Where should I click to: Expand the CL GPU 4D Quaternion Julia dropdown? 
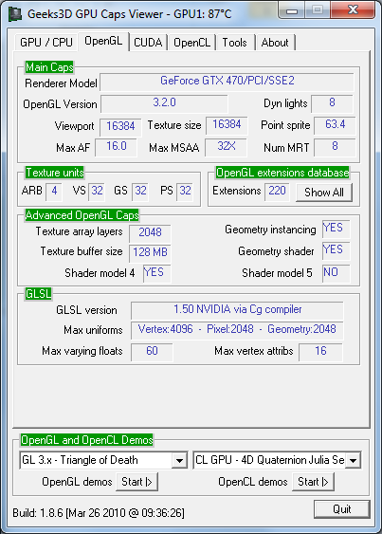tap(354, 460)
